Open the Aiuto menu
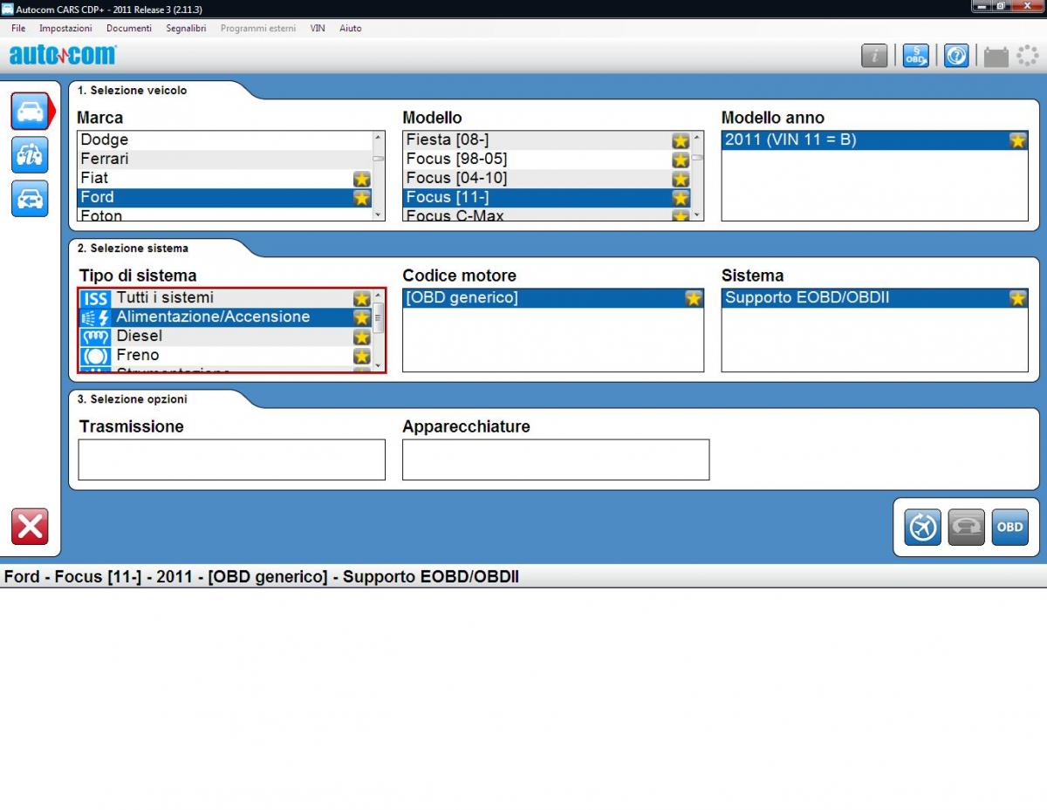The width and height of the screenshot is (1047, 810). (x=351, y=28)
